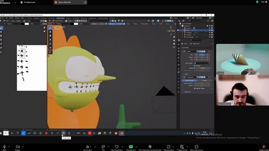
Task: Open annotation color format red circle
Action: pyautogui.click(x=46, y=133)
